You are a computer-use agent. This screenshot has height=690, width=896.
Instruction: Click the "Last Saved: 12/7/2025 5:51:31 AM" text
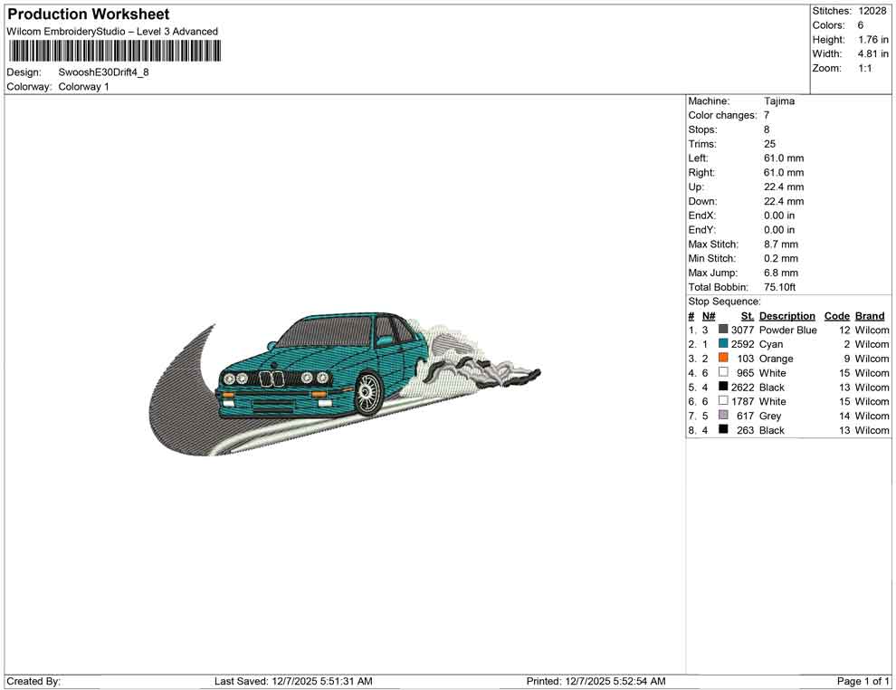[294, 681]
